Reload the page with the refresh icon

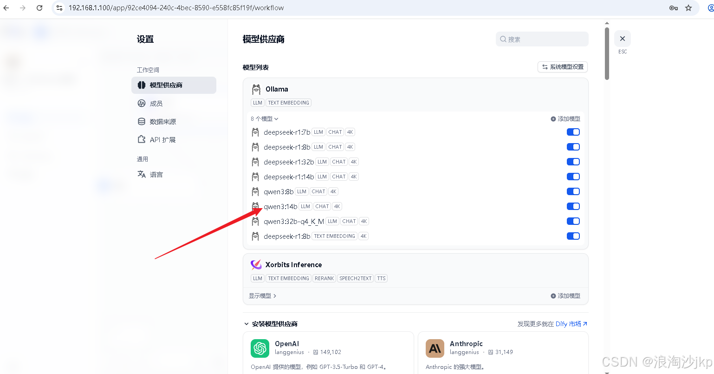pyautogui.click(x=39, y=8)
